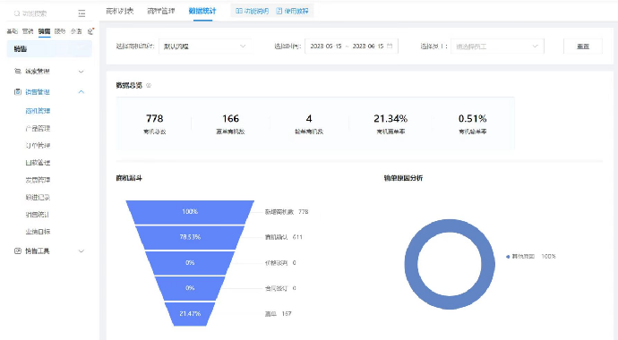Click the help icon beside 数据总览
Viewport: 618px width, 340px height.
coord(149,85)
